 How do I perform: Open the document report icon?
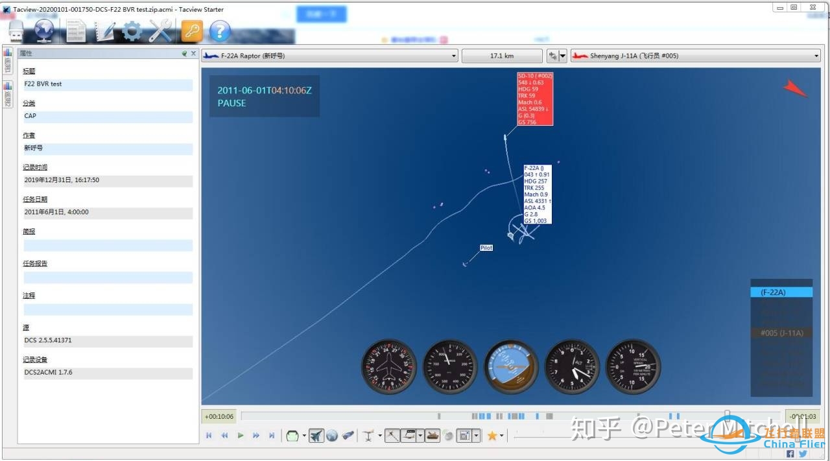click(76, 30)
